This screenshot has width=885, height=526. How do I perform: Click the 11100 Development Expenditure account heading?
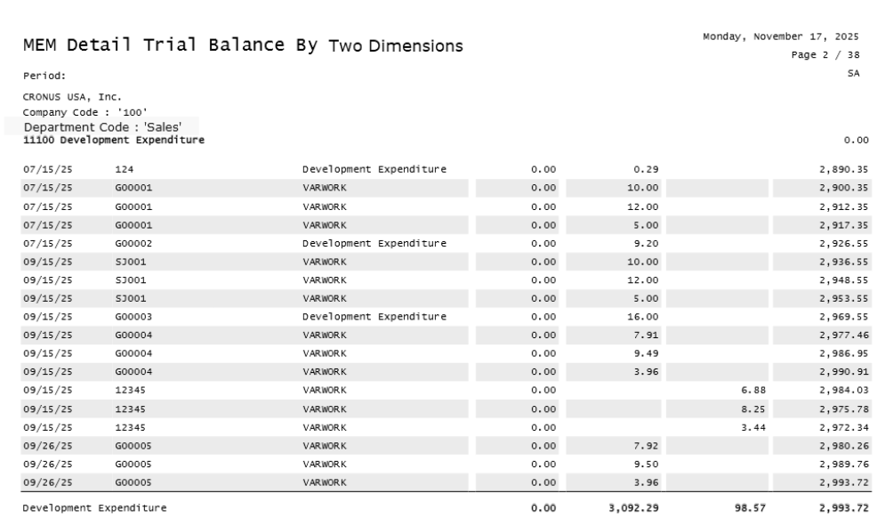[114, 140]
